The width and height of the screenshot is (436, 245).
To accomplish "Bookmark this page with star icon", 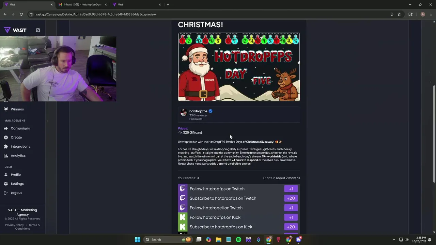I will (399, 14).
